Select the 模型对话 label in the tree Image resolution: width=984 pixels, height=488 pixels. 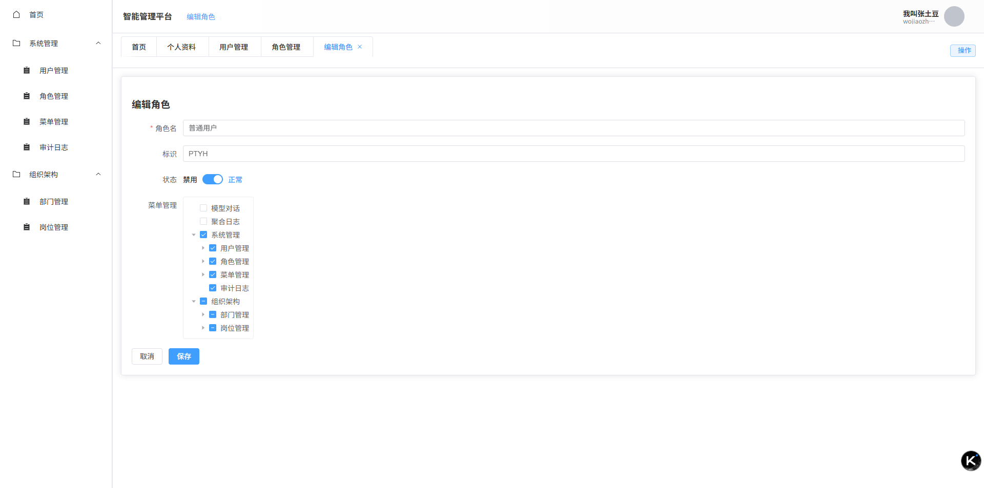(225, 208)
